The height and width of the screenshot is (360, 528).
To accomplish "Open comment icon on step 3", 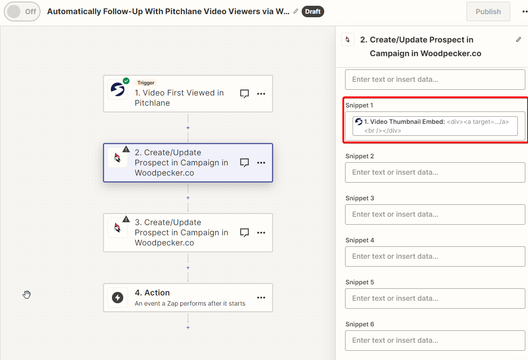I will (245, 232).
